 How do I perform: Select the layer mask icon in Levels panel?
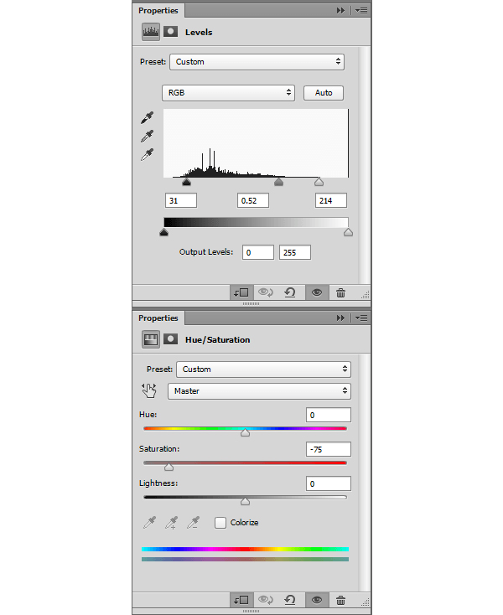[171, 32]
